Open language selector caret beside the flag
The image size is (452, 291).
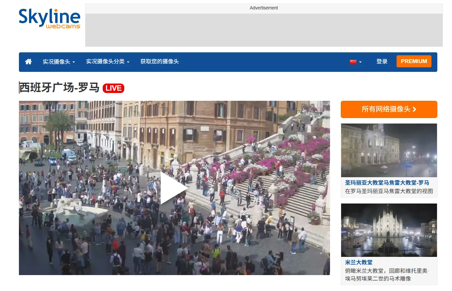click(360, 62)
